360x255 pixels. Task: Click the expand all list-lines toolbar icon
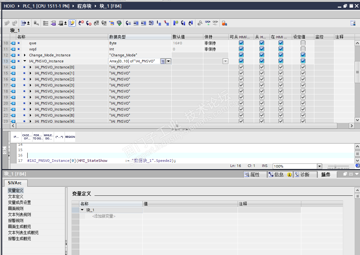(46, 23)
